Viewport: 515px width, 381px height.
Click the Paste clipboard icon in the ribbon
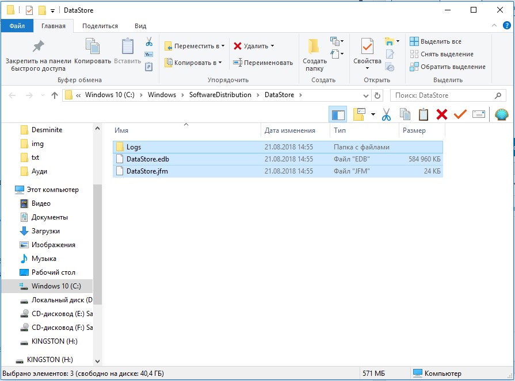(127, 46)
